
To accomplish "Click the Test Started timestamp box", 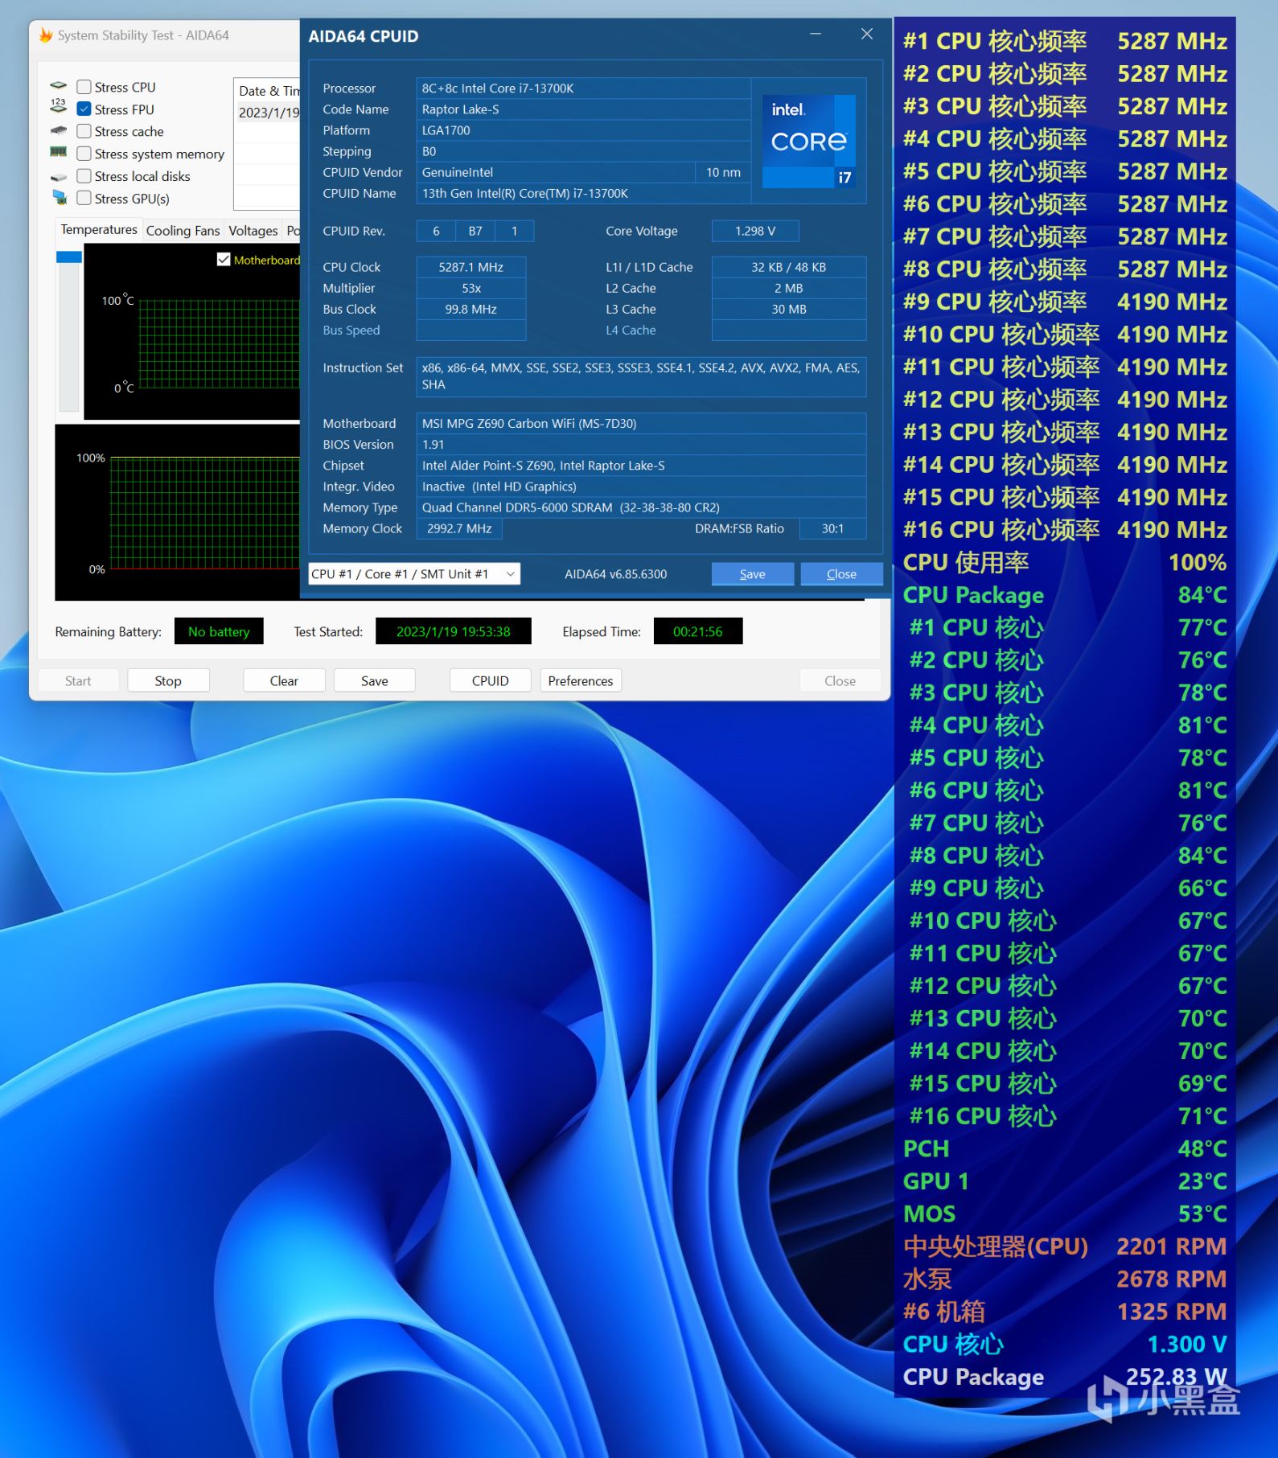I will [454, 631].
